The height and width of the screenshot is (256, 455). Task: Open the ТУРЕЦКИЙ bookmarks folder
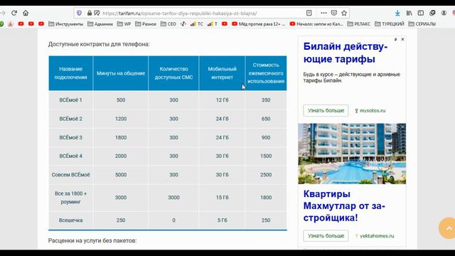click(390, 23)
